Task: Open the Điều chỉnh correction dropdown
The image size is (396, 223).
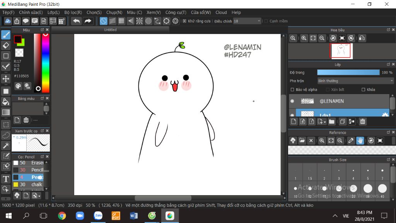Action: tap(247, 21)
